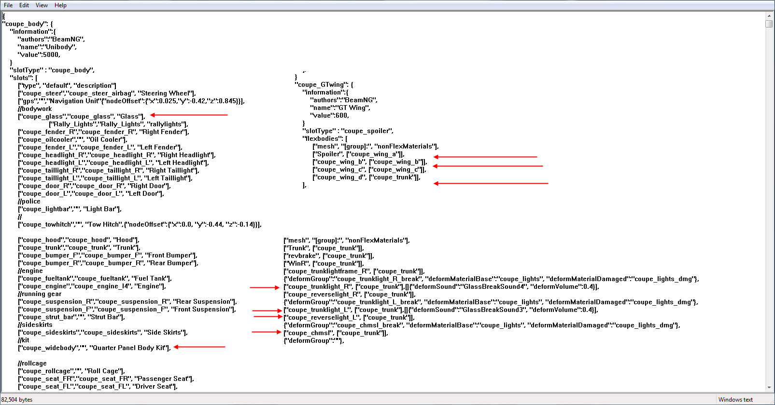This screenshot has height=405, width=775.
Task: Click the Right Headlight slot line
Action: [116, 155]
